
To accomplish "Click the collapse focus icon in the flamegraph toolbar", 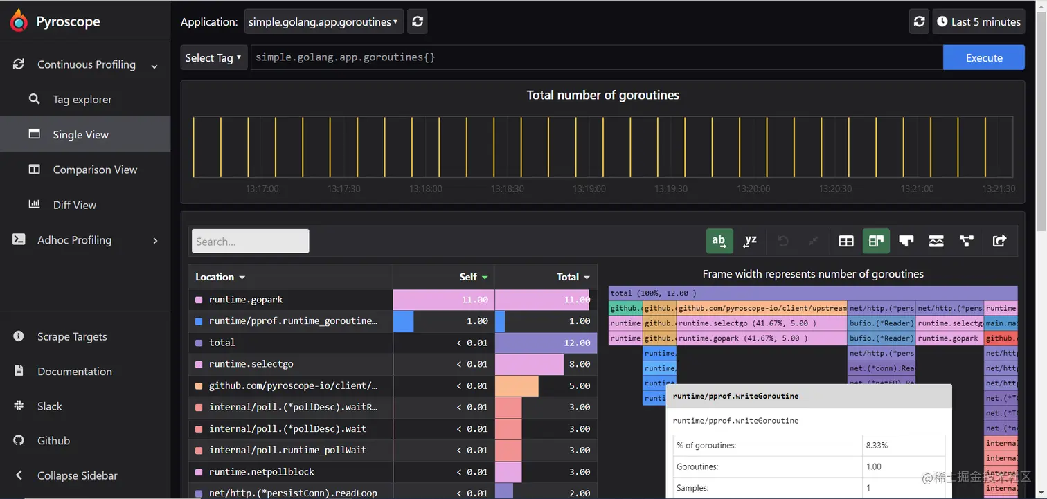I will pyautogui.click(x=813, y=241).
